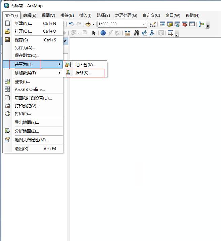
Task: Open the 地理处理(G) menu
Action: (x=126, y=15)
